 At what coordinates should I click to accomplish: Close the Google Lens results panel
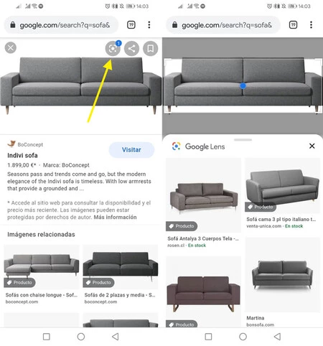[312, 146]
